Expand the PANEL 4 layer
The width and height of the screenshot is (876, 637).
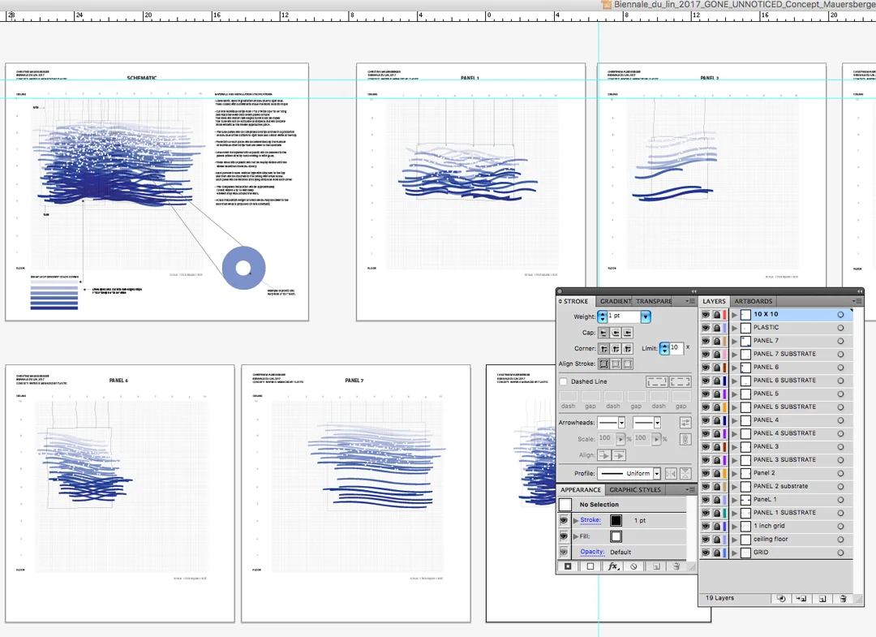735,421
